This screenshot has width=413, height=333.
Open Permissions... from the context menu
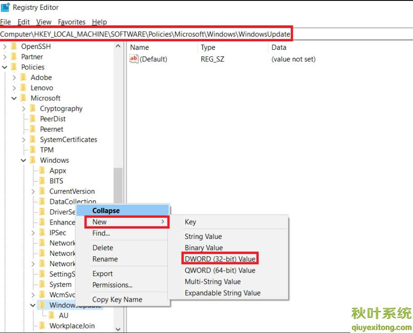click(x=122, y=285)
